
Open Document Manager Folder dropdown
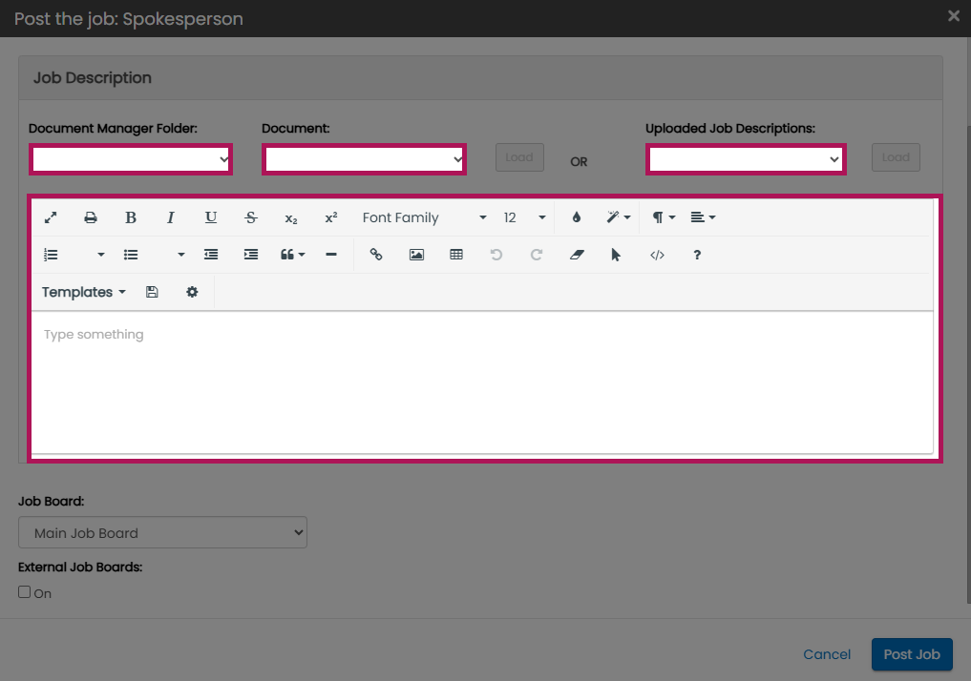131,159
